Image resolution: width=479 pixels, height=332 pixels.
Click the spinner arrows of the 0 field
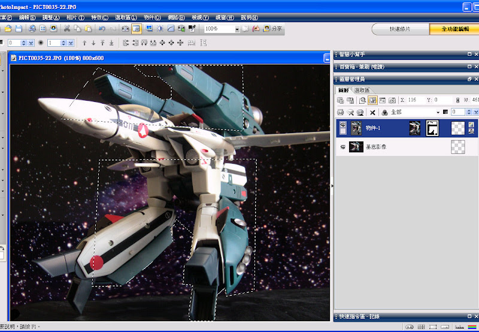click(24, 43)
